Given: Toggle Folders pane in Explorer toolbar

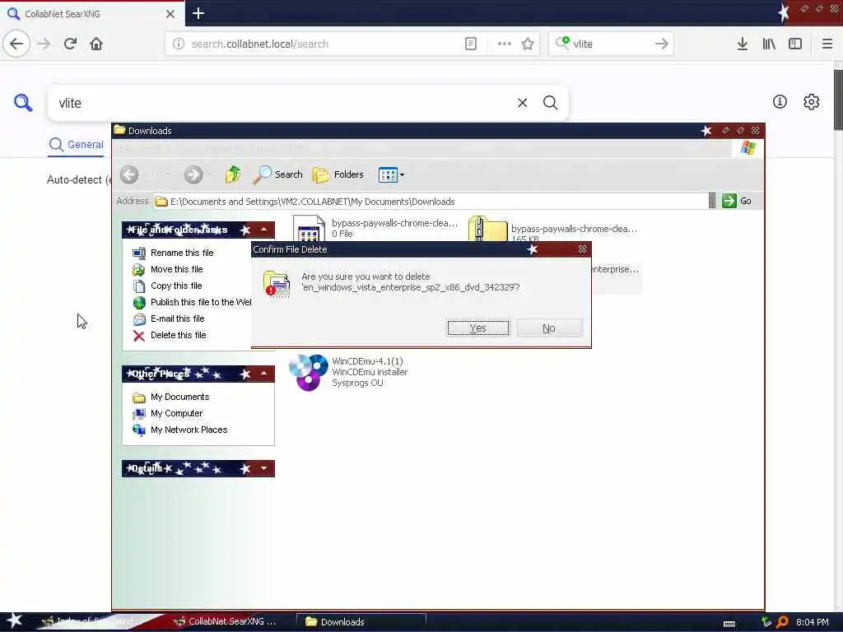Looking at the screenshot, I should pos(338,174).
